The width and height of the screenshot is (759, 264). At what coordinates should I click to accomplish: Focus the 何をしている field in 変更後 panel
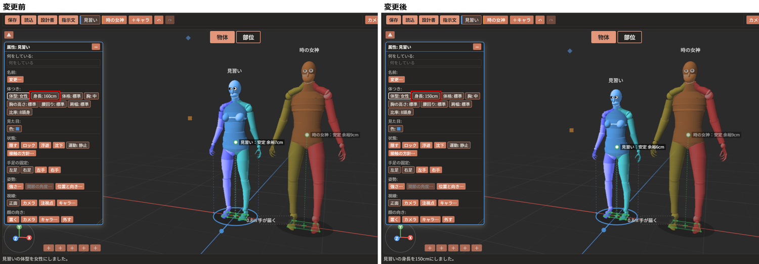coord(435,63)
